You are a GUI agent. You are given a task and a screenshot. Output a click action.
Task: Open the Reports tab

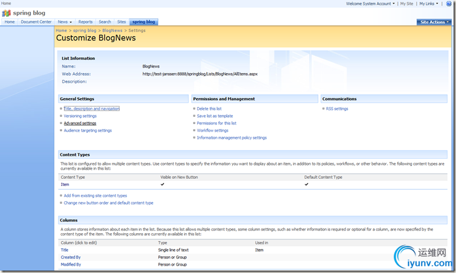pos(85,22)
